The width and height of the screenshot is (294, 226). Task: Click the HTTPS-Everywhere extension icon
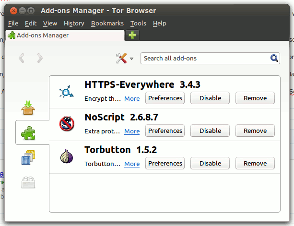[66, 92]
